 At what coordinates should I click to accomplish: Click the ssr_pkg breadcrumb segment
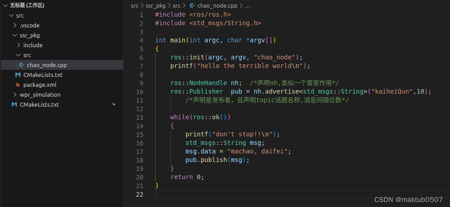click(x=155, y=5)
